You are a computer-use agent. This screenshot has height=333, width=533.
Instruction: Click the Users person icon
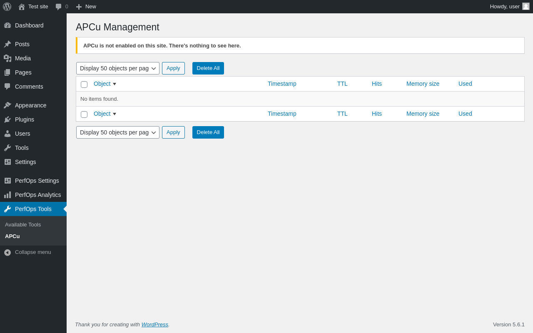pyautogui.click(x=7, y=134)
